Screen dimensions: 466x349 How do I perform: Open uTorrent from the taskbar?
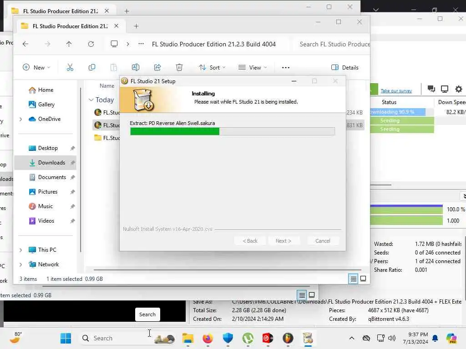coord(248,338)
